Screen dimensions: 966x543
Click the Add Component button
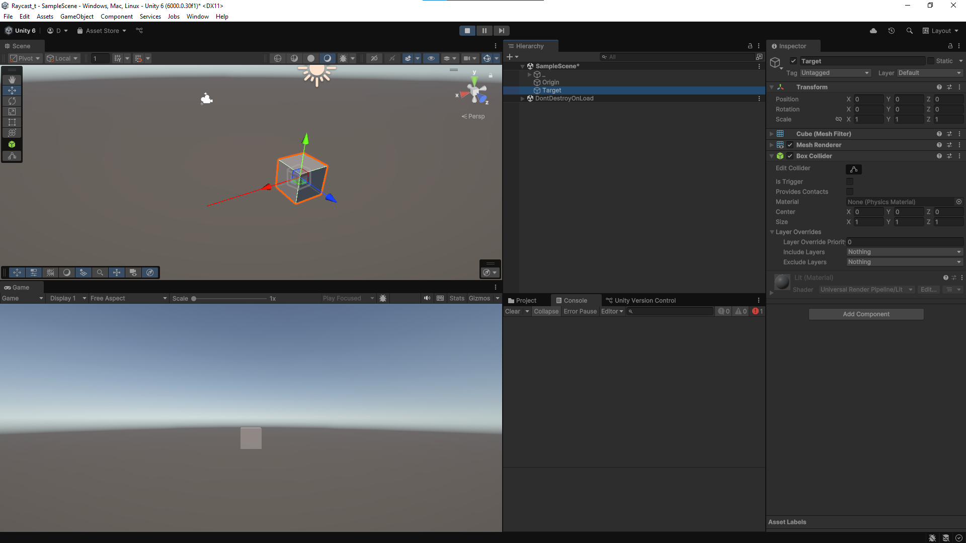[865, 314]
